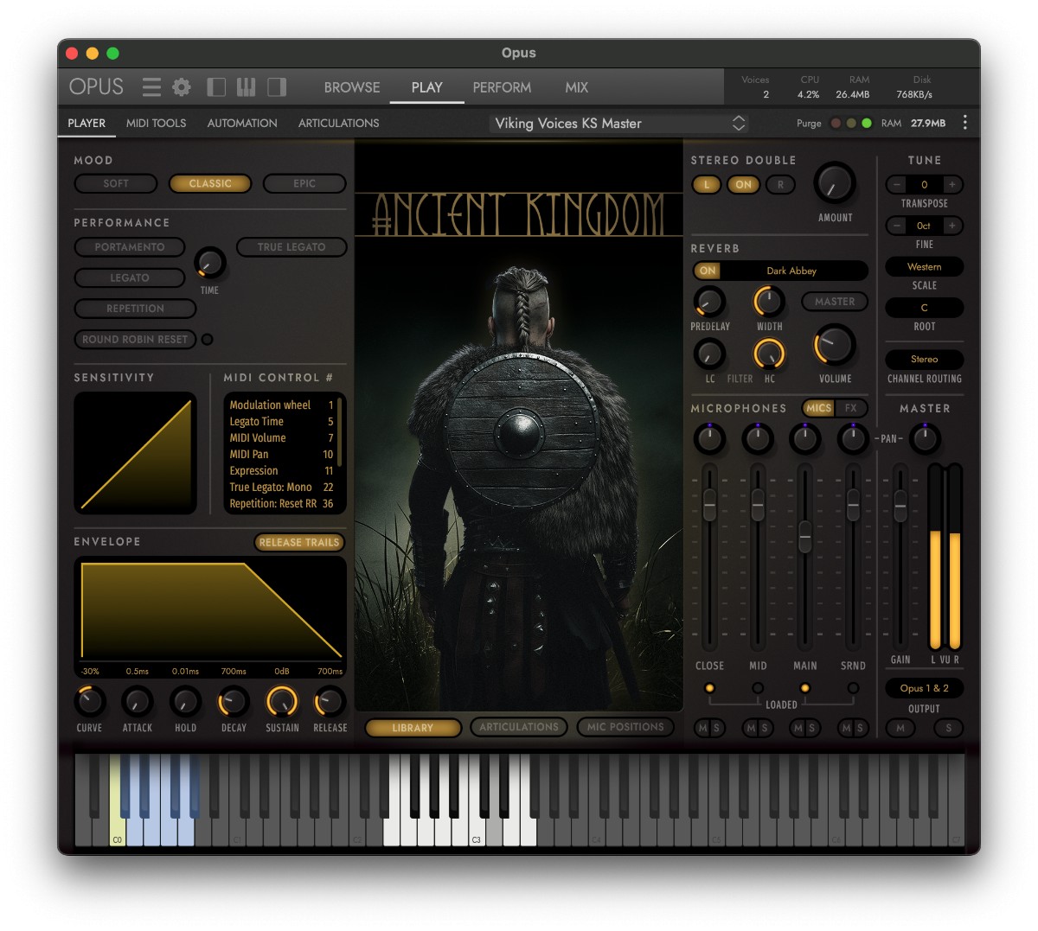Solo the Srnd microphone channel

(x=860, y=728)
